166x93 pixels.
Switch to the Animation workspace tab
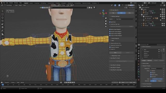coord(64,3)
